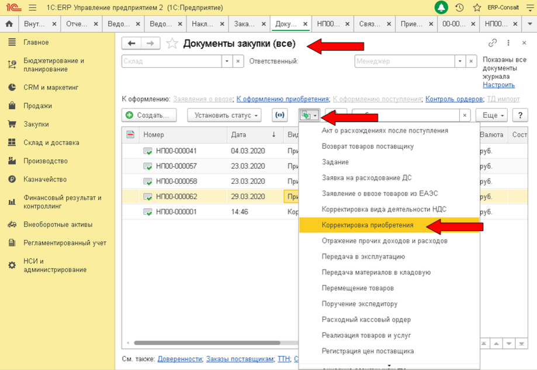Open the Еще dropdown menu
Image resolution: width=537 pixels, height=370 pixels.
(x=491, y=115)
